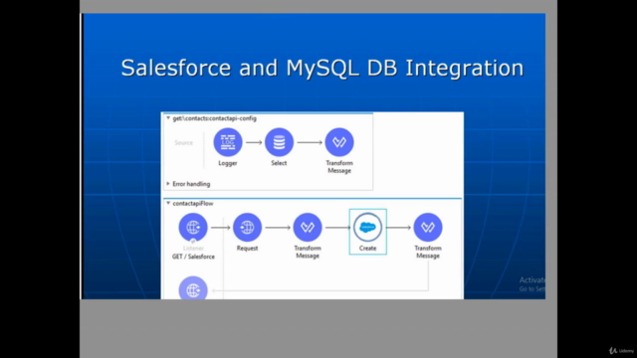Open the Transform Message icon after Select
The height and width of the screenshot is (358, 637).
click(x=339, y=142)
